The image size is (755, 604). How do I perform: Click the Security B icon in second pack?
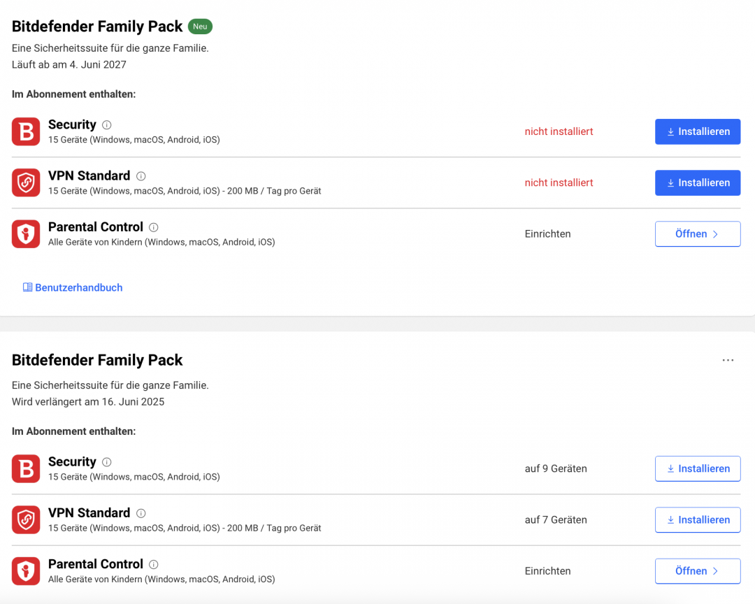point(26,468)
